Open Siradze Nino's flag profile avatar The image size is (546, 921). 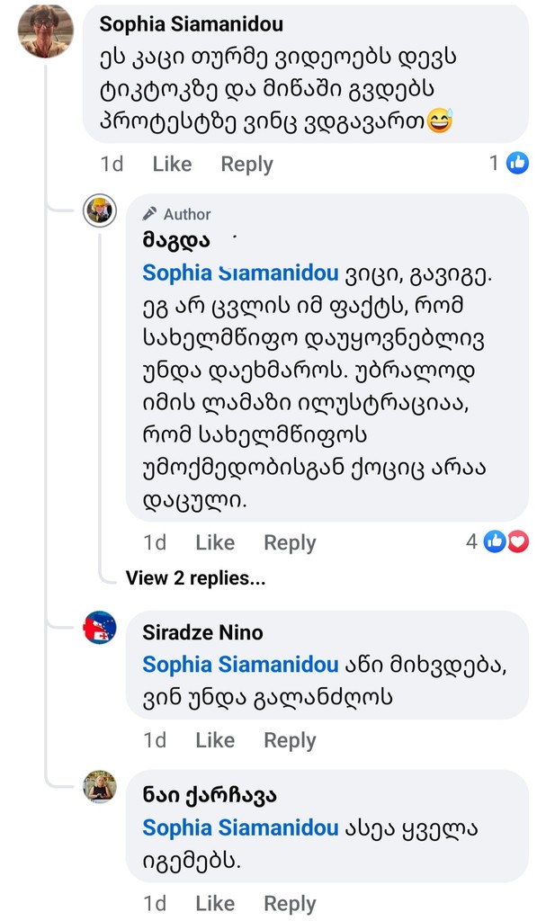(99, 627)
